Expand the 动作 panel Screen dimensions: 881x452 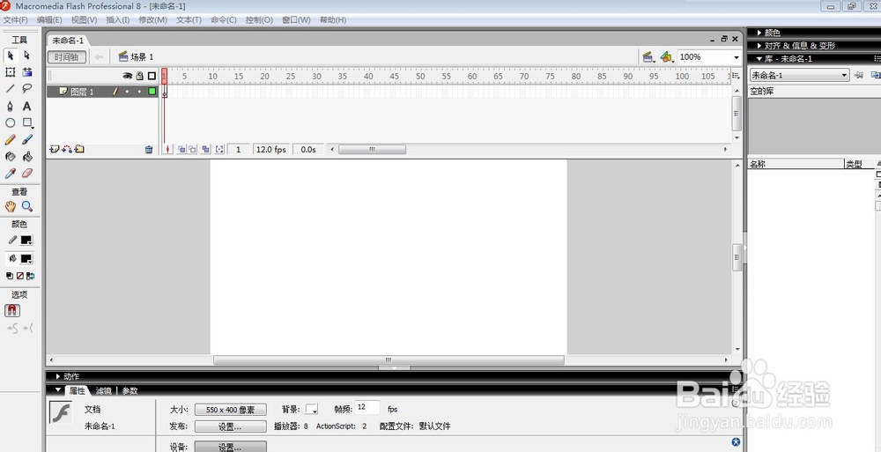[58, 376]
